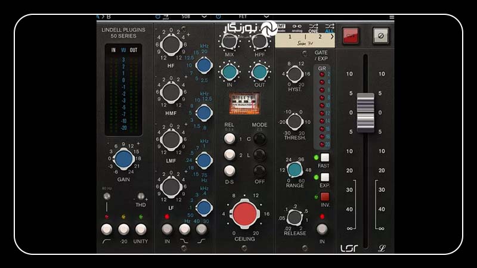
Task: Toggle the gate FAST switch
Action: pyautogui.click(x=324, y=157)
